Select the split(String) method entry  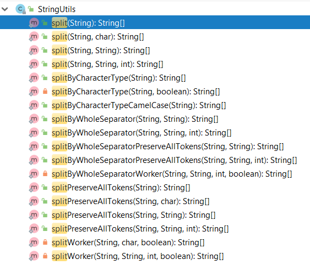pos(155,22)
